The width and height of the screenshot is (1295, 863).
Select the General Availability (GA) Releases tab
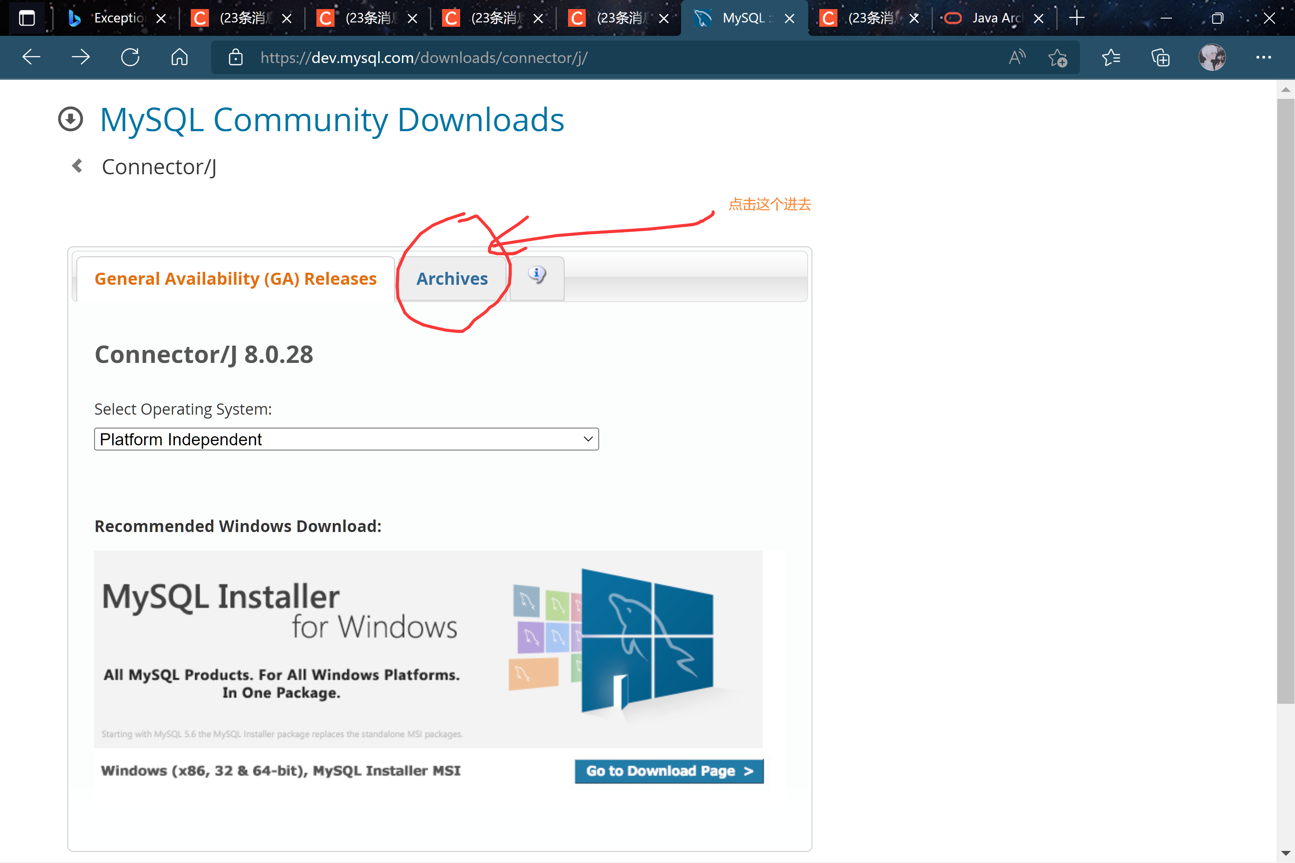236,278
